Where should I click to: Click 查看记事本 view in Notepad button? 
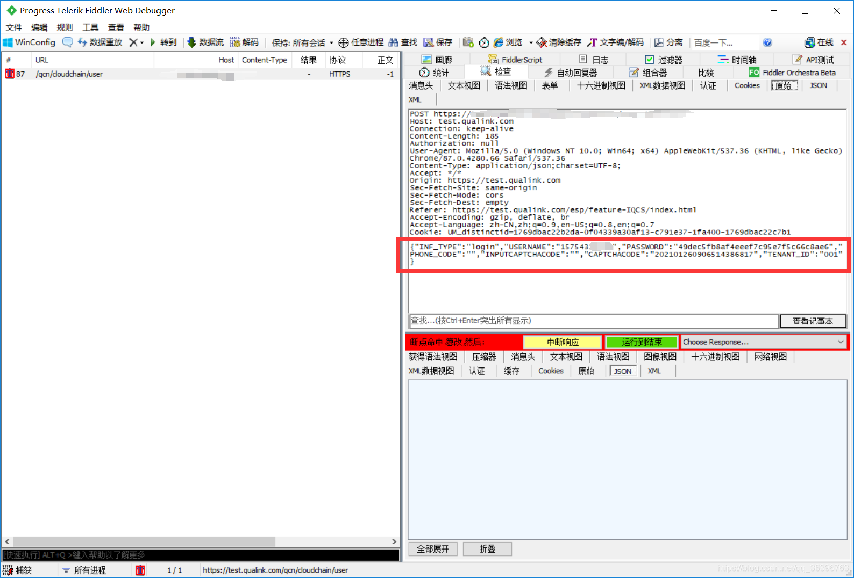pos(813,321)
